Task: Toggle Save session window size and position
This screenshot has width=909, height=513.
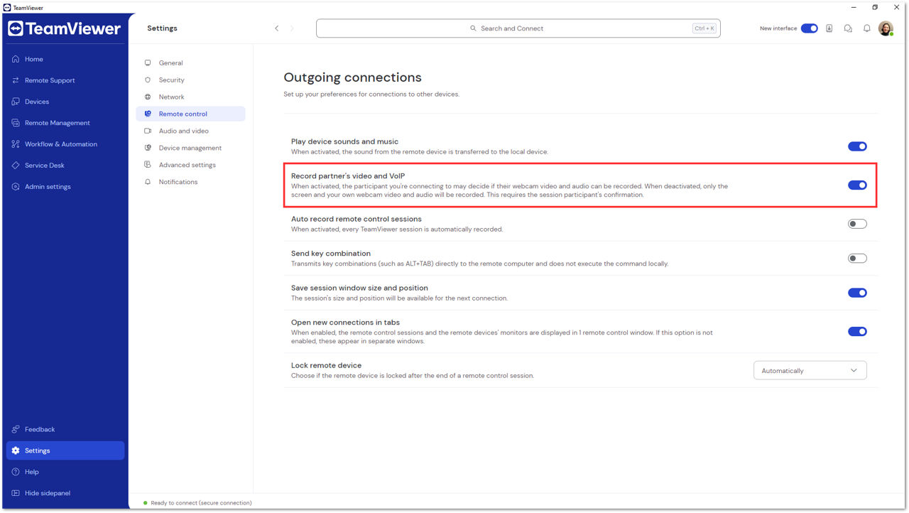Action: click(857, 293)
